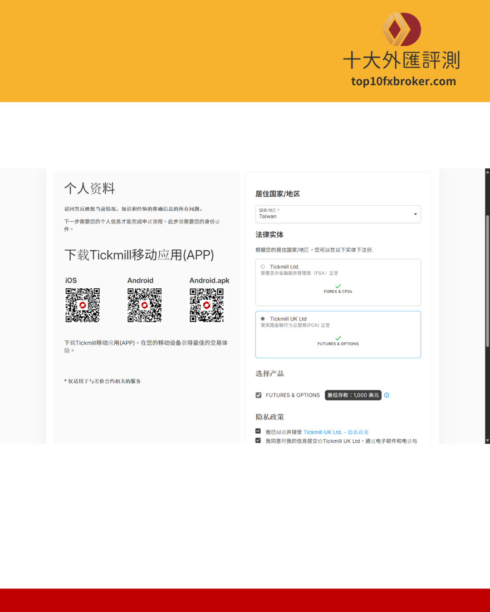This screenshot has width=490, height=612.
Task: Click the scrollbar up arrow
Action: pyautogui.click(x=488, y=172)
